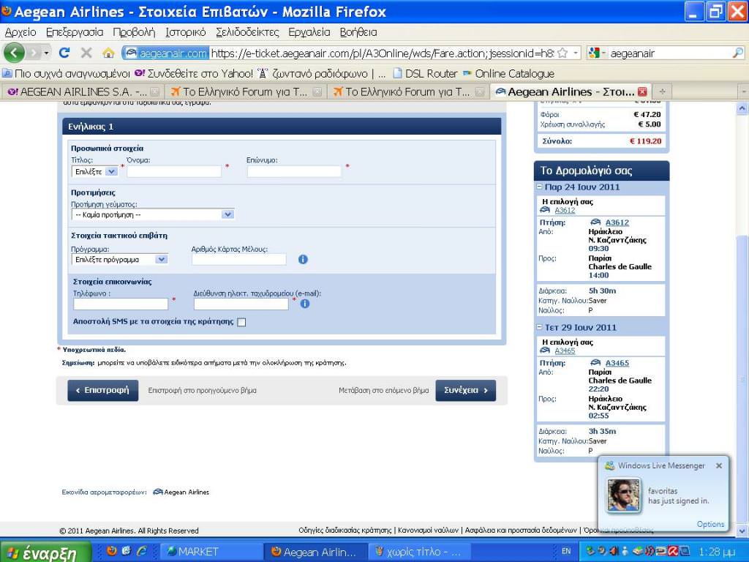749x562 pixels.
Task: Collapse the Τετ 29 Ιουν 2011 itinerary section
Action: (x=539, y=327)
